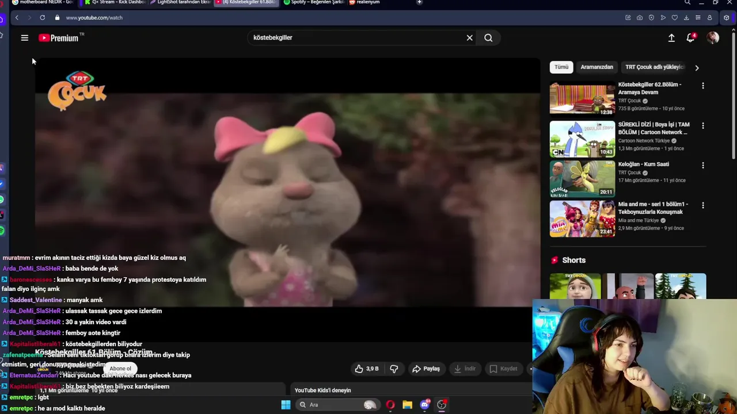Viewport: 737px width, 414px height.
Task: Click the search magnifier button
Action: pyautogui.click(x=488, y=38)
